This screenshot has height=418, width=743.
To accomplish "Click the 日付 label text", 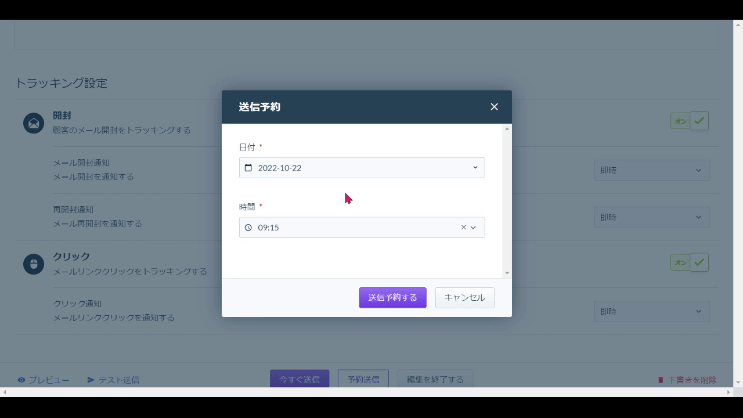I will (247, 147).
